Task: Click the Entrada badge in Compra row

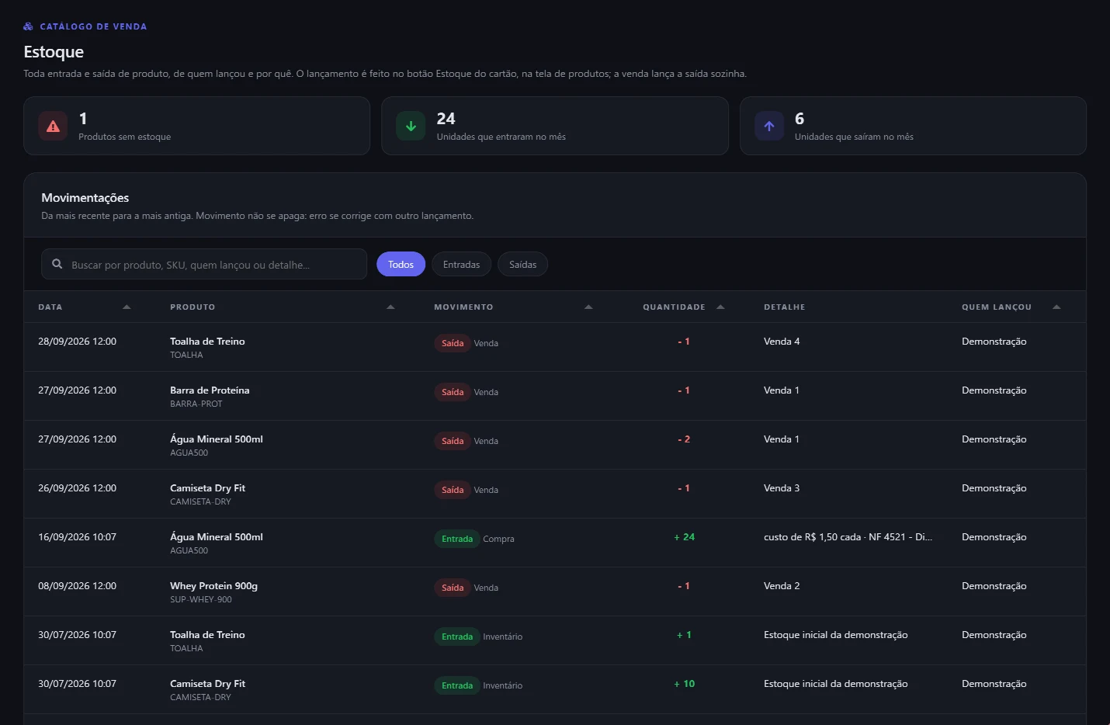Action: [457, 539]
